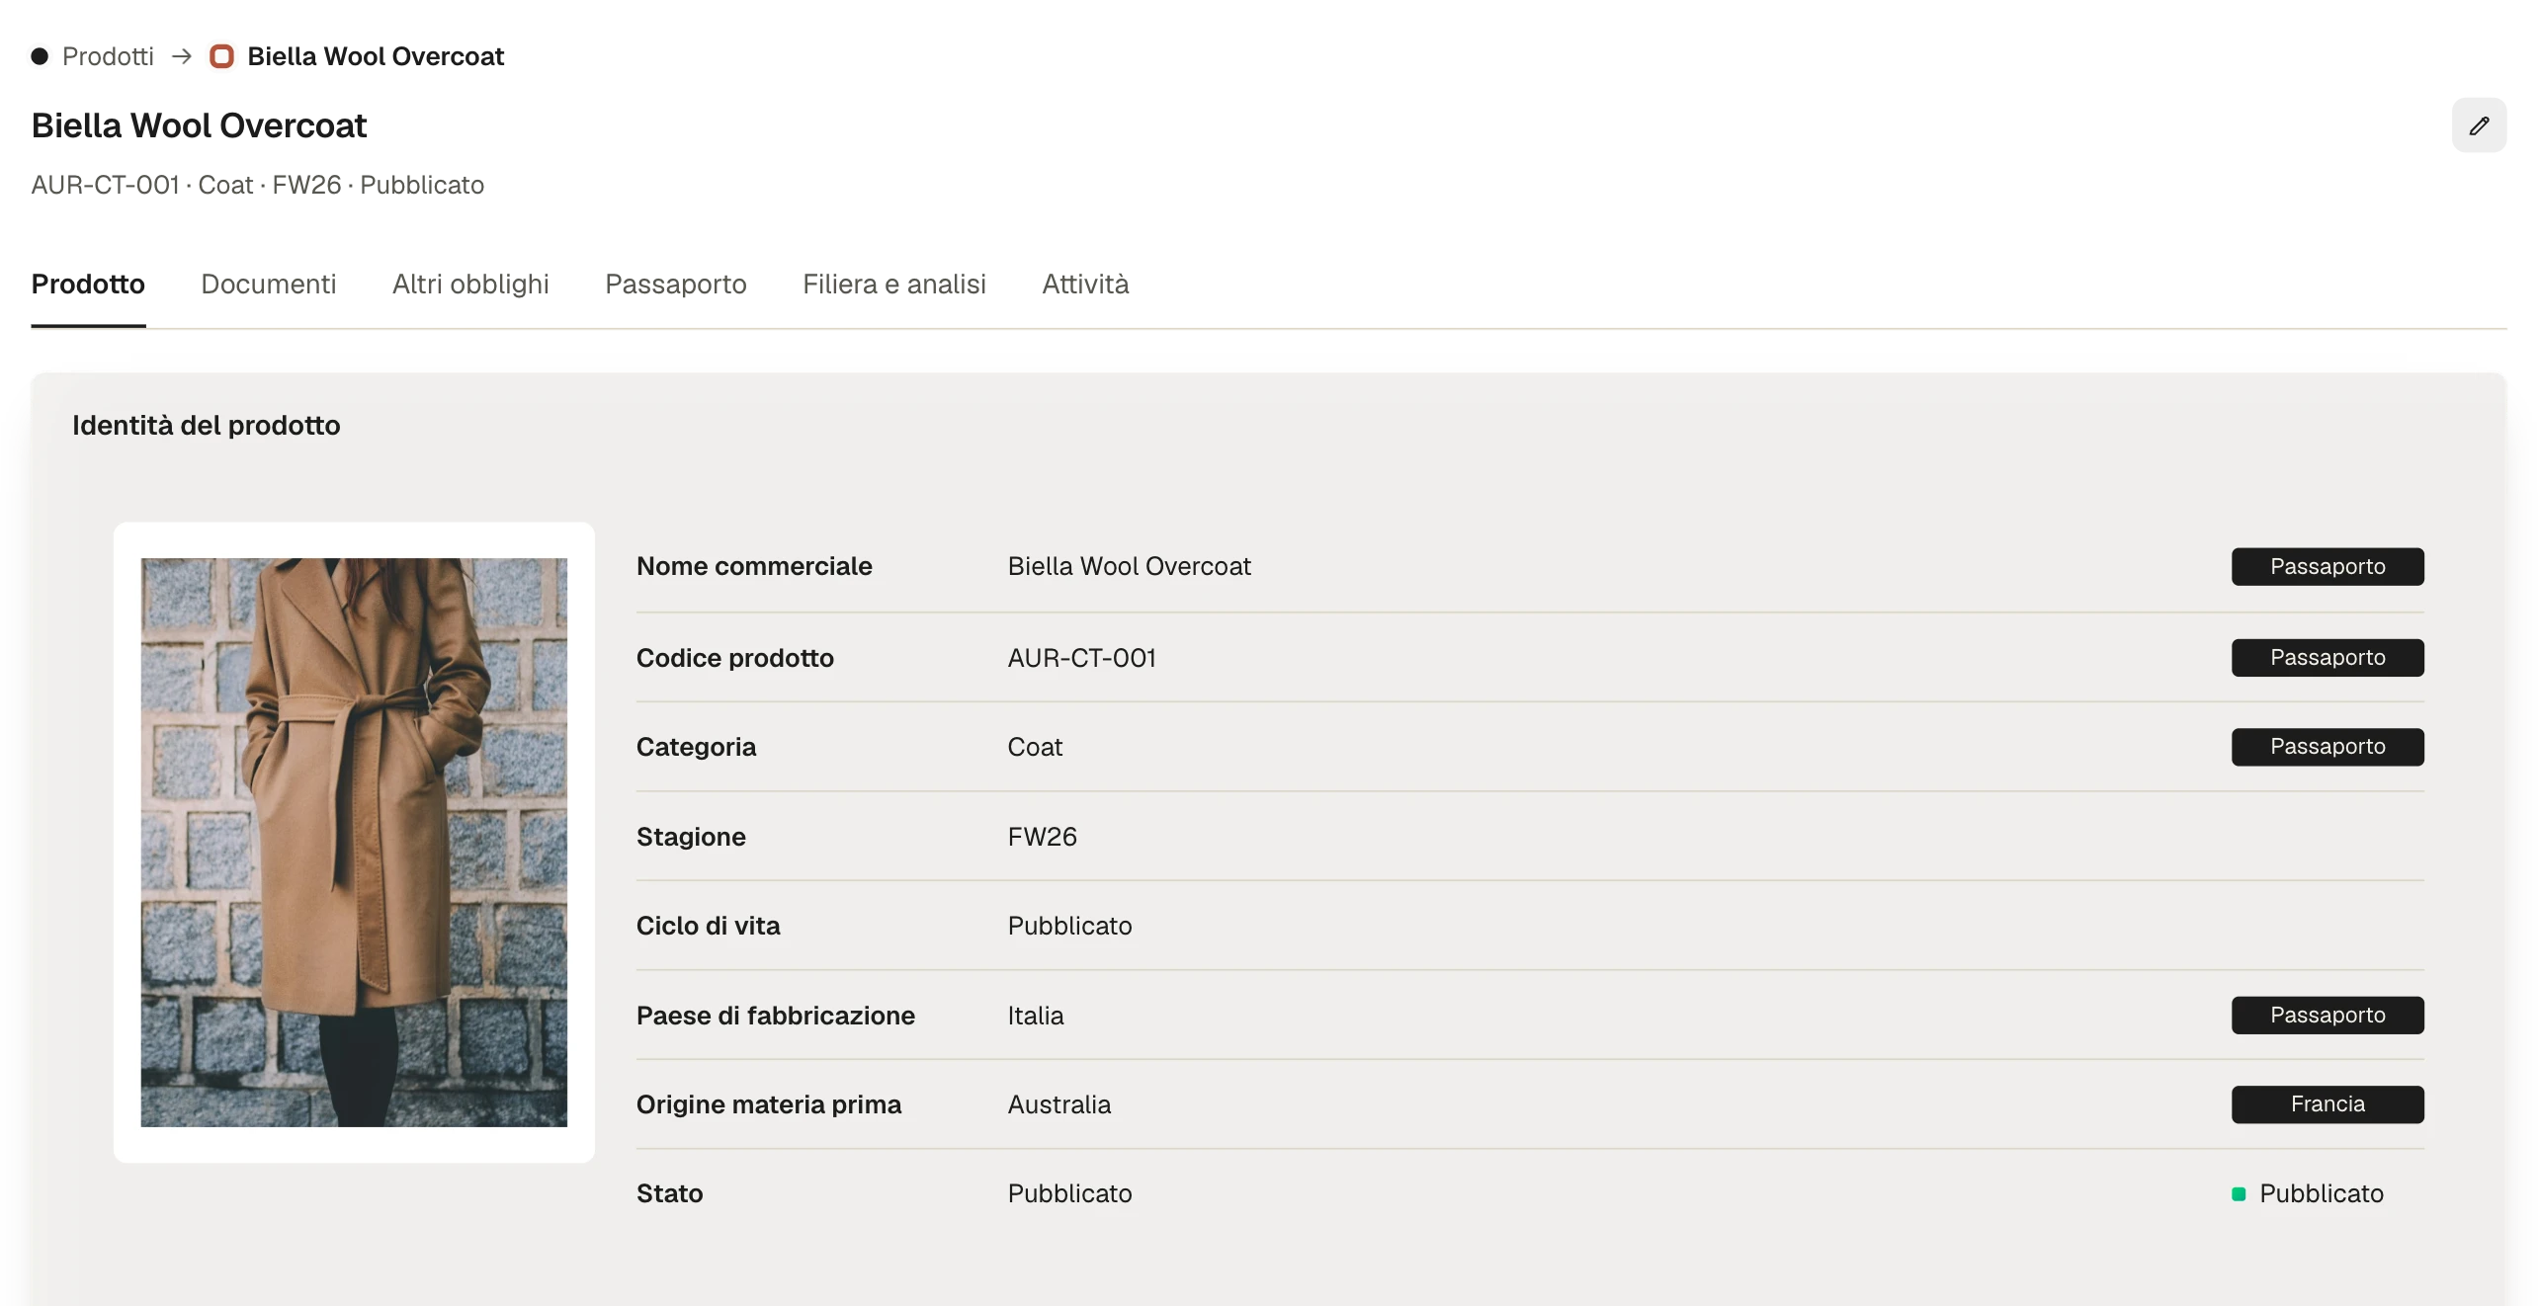This screenshot has height=1306, width=2538.
Task: Open the Passaporto tab
Action: coord(676,285)
